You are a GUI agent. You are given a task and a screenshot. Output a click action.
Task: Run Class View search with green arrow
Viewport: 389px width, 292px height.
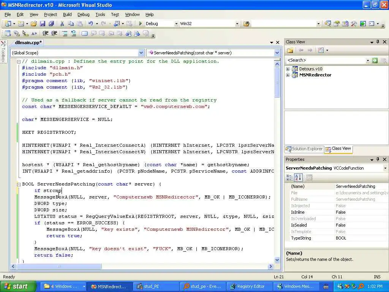(x=375, y=60)
